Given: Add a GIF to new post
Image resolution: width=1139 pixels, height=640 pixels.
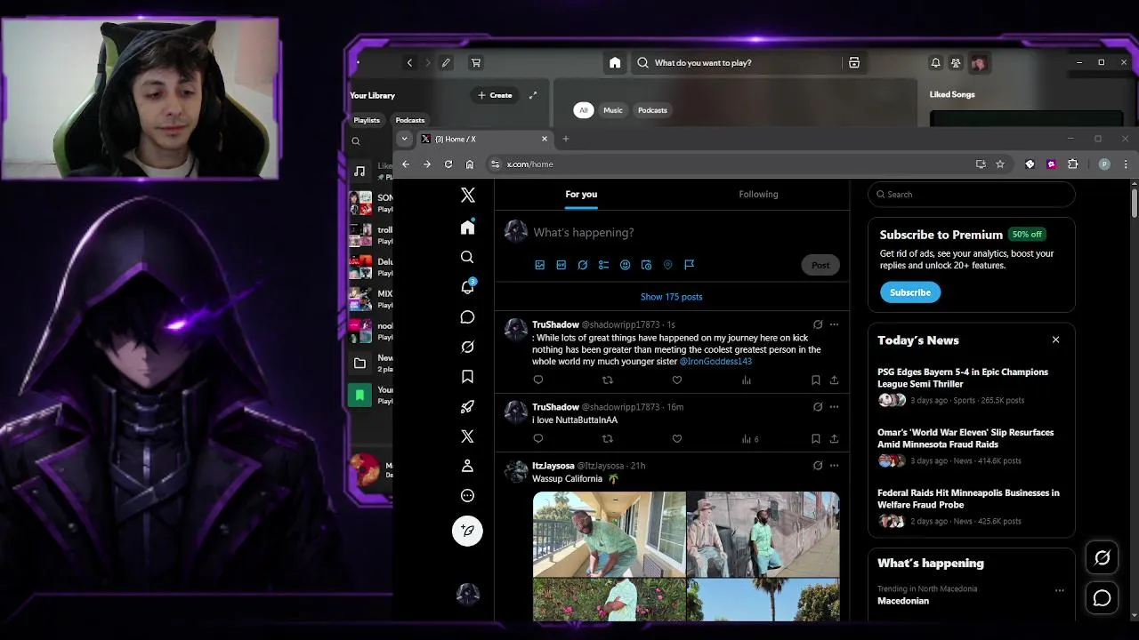Looking at the screenshot, I should (561, 265).
